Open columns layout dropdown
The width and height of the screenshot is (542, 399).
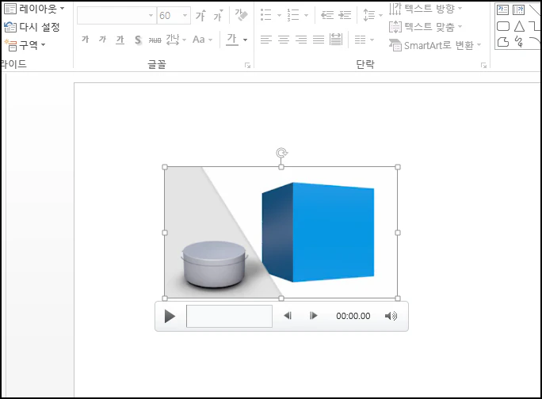pos(365,40)
